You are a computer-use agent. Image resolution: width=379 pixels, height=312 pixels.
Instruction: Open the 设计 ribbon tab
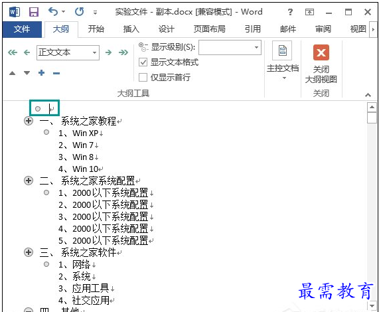coord(167,29)
